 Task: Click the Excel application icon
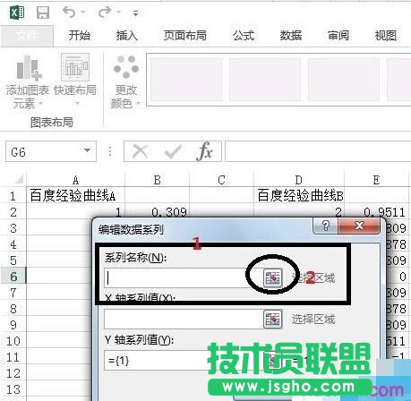pos(17,13)
